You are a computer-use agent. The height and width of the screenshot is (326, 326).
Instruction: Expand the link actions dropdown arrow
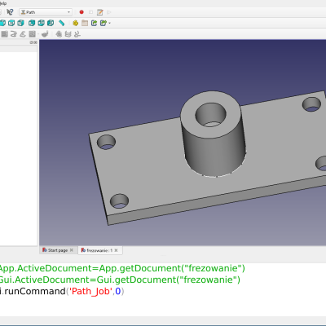[110, 24]
